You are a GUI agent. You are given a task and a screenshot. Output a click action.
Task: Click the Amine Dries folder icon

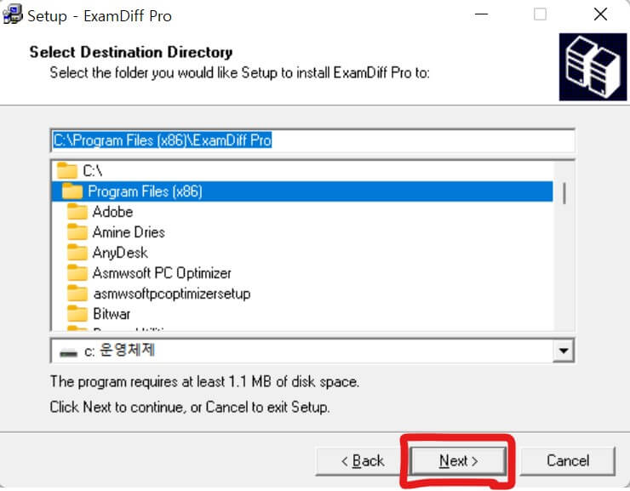pos(77,231)
